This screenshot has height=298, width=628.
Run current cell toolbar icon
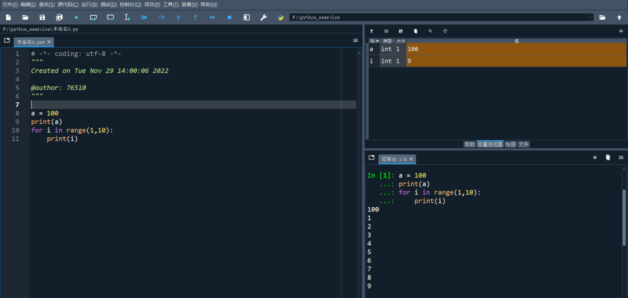tap(93, 17)
